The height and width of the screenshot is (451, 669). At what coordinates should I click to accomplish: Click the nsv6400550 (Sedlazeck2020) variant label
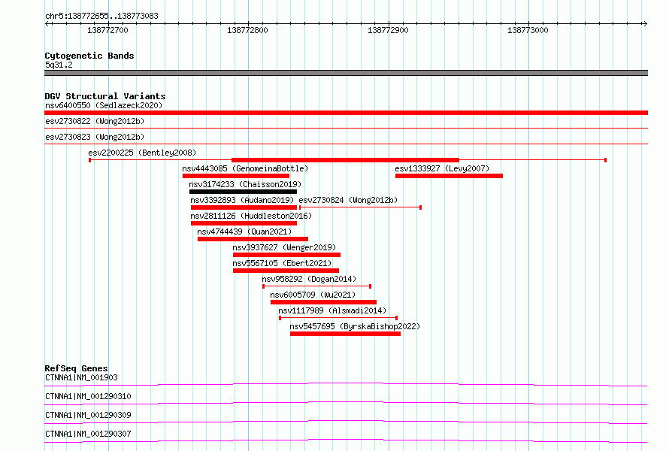104,105
